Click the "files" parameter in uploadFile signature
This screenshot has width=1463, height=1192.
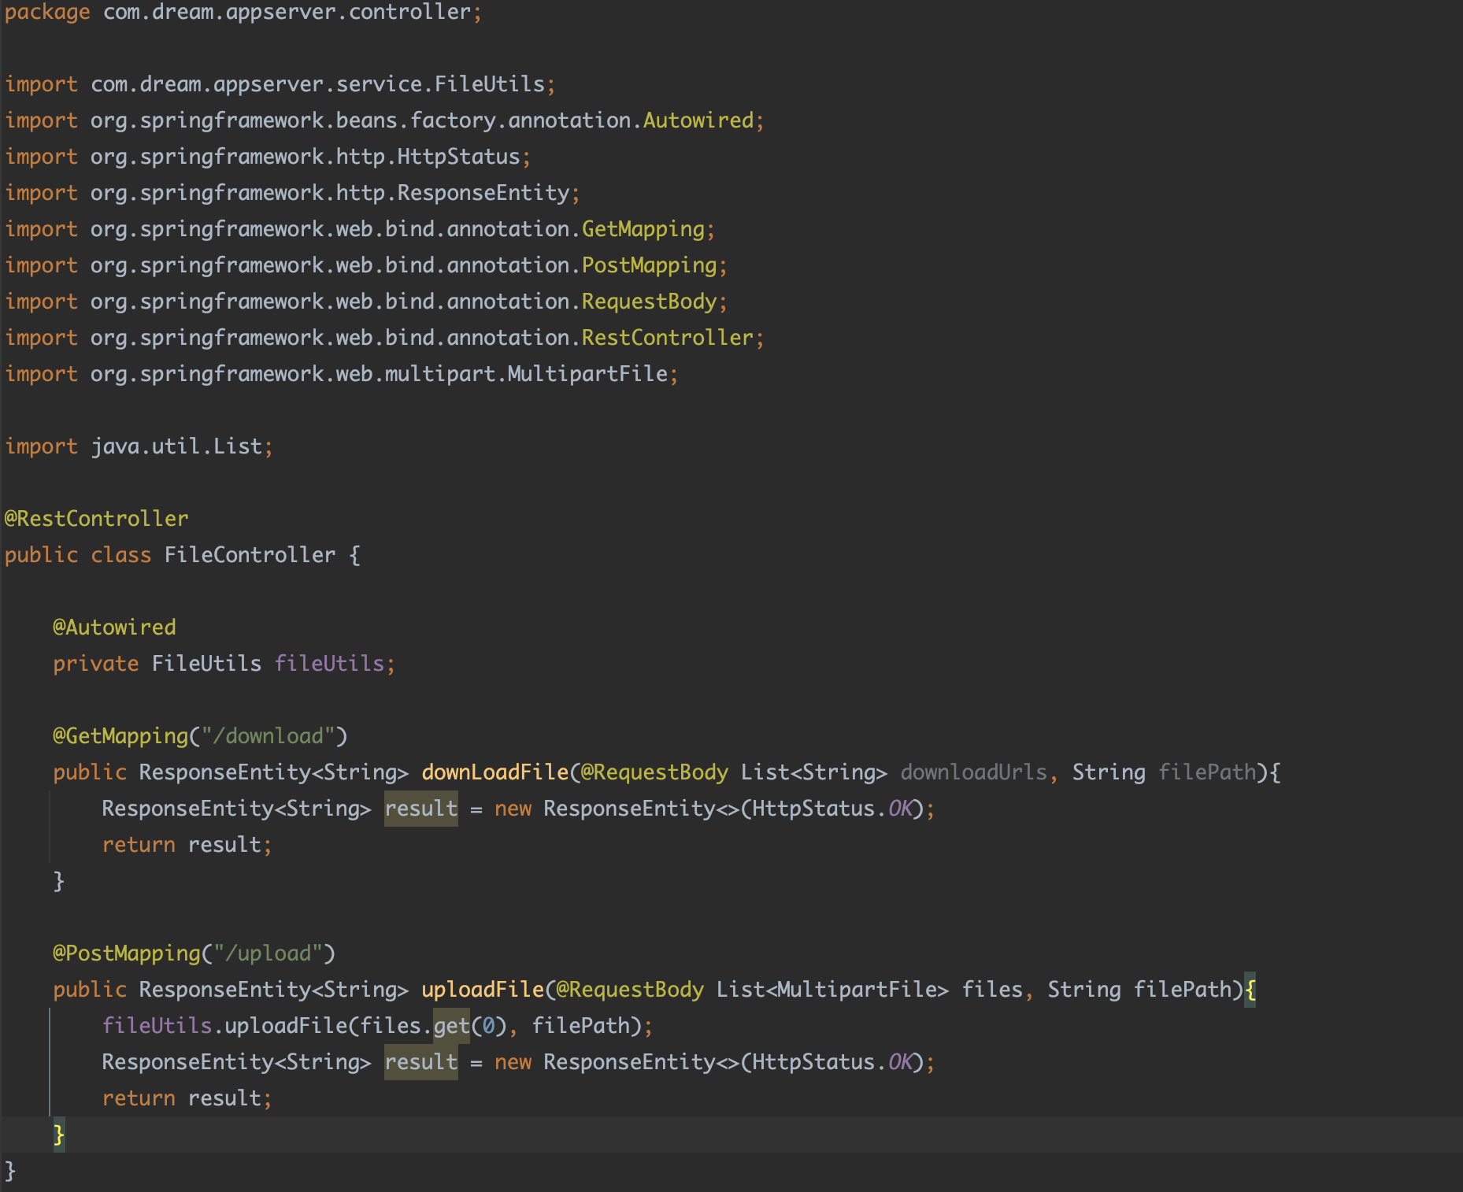(x=992, y=990)
